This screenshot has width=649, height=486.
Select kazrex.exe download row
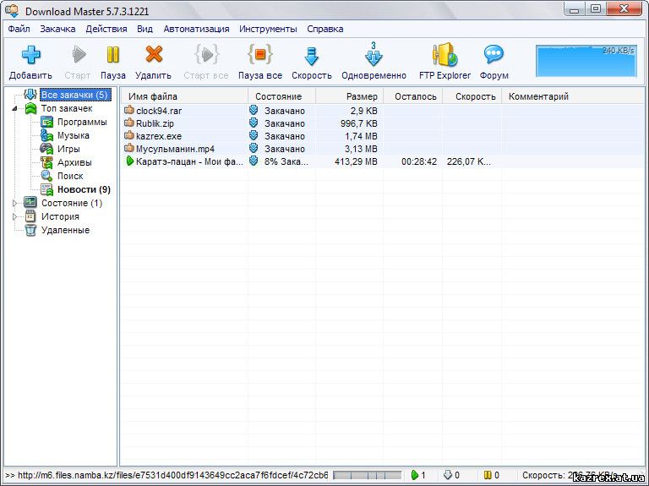383,136
